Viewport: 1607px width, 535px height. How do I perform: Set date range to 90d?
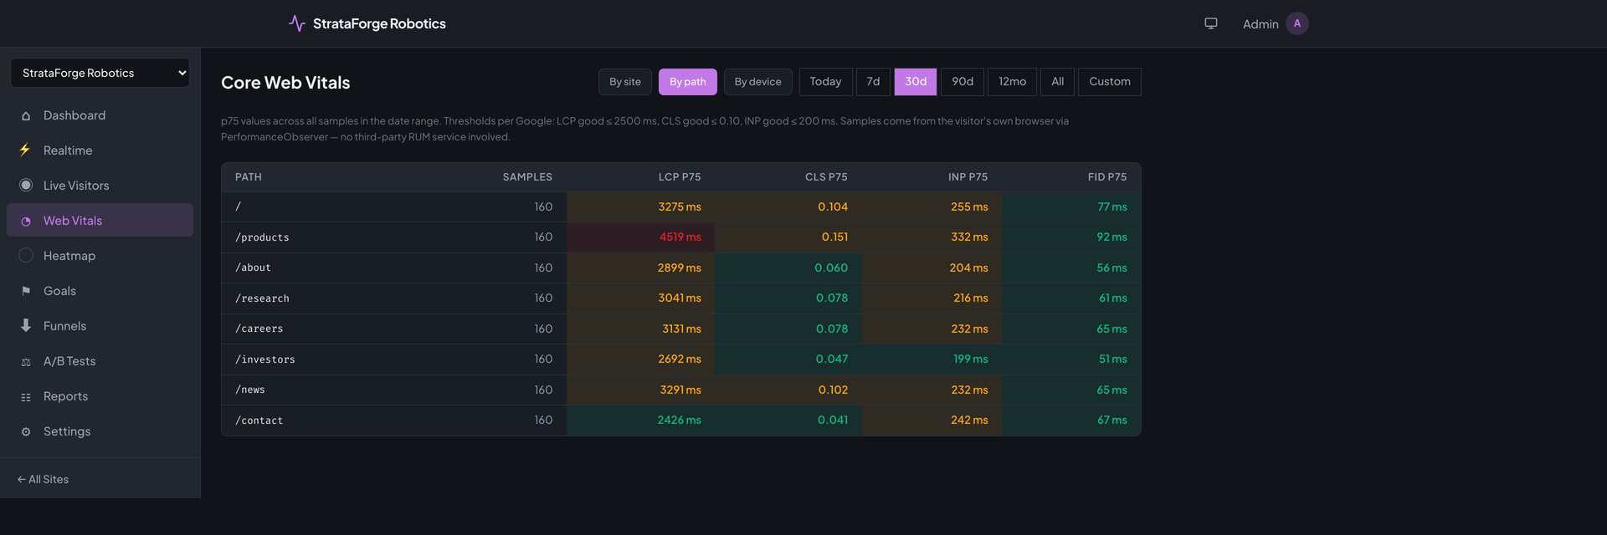click(x=963, y=82)
